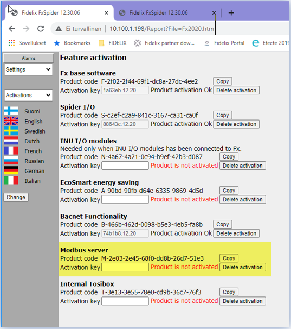Click the browser forward arrow
Viewport: 291px width, 329px height.
coord(26,29)
